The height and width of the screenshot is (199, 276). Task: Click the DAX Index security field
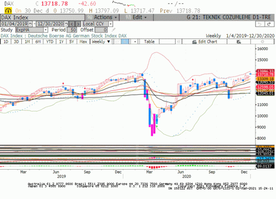click(42, 17)
